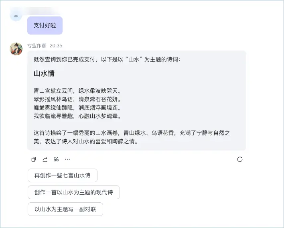
Task: Click the poem line starting with 我欲临流寻雅趣
Action: [x=77, y=116]
